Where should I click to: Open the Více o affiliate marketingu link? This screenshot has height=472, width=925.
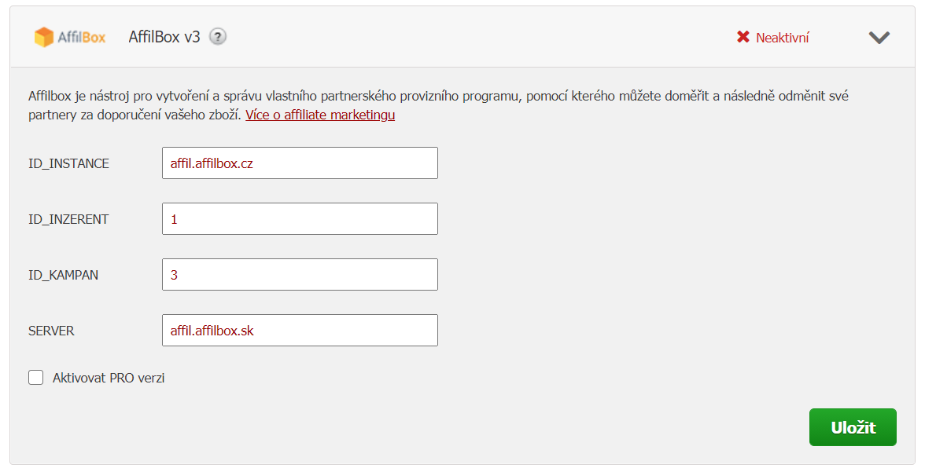coord(320,115)
